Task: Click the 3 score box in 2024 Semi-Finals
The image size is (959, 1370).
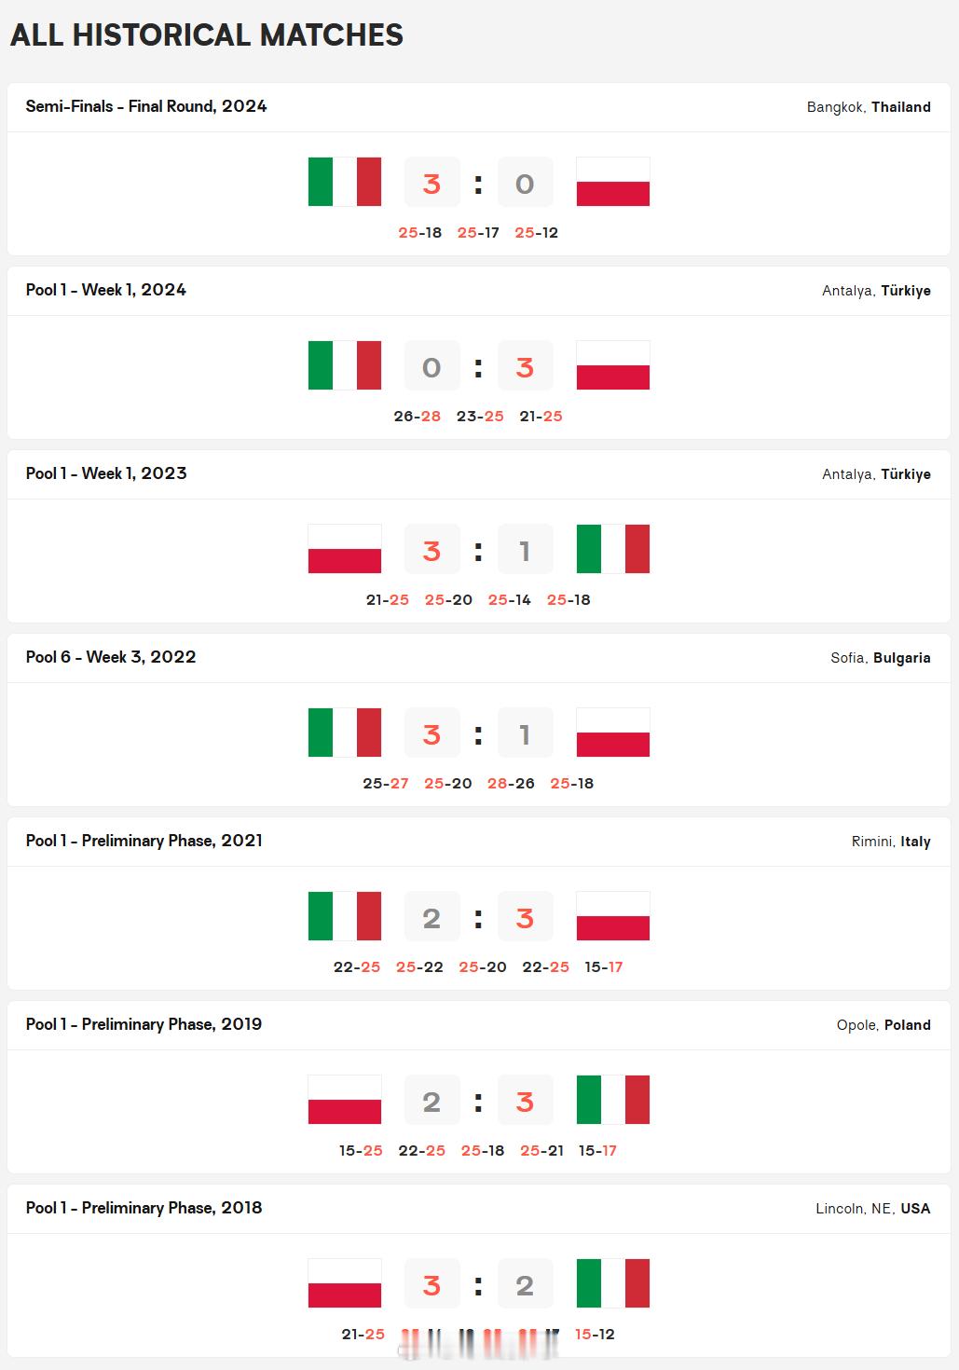Action: [x=432, y=183]
